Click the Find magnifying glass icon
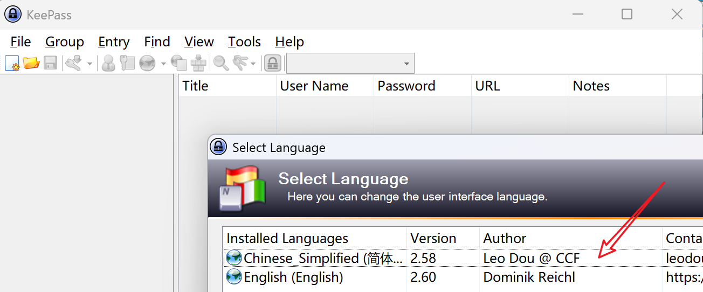This screenshot has height=292, width=703. pyautogui.click(x=221, y=63)
